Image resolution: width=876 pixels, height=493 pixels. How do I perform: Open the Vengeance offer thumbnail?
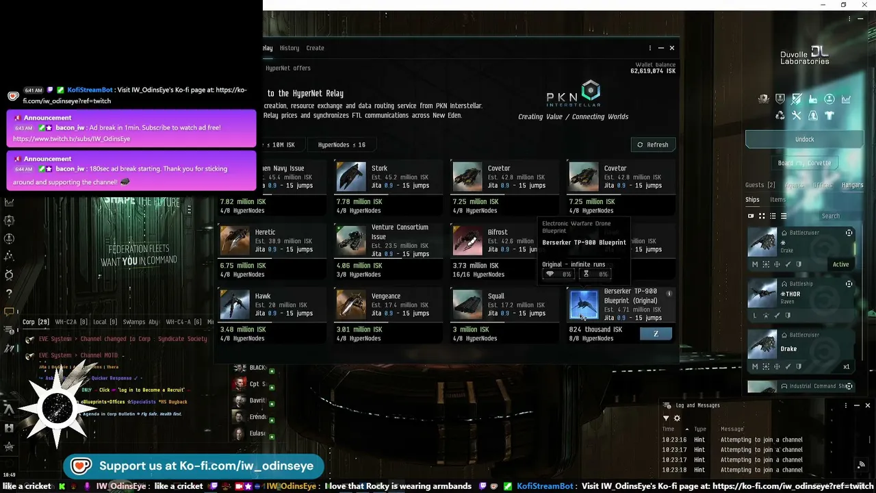click(351, 304)
